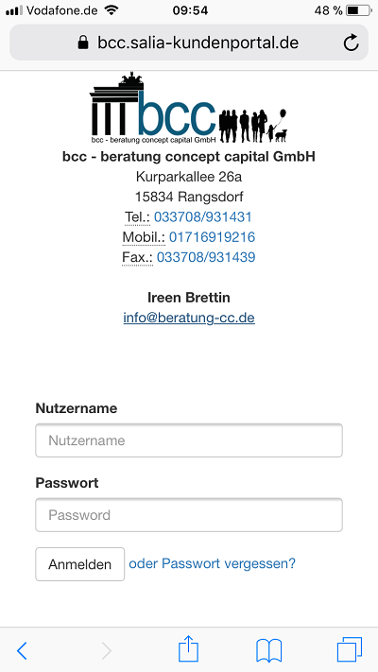Tap the bcc company logo image
The width and height of the screenshot is (378, 672).
click(189, 108)
